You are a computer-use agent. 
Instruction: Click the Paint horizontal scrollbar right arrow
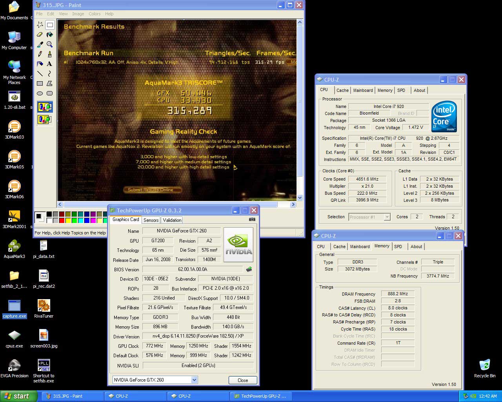[x=293, y=204]
